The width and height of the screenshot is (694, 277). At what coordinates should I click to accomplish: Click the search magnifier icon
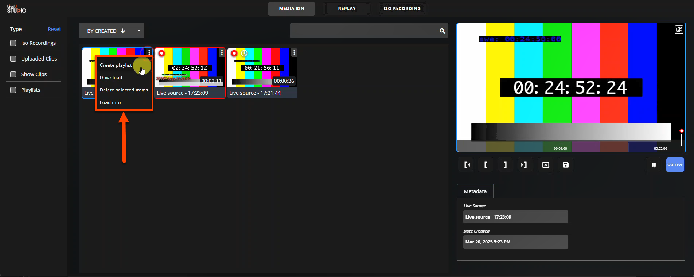point(442,31)
